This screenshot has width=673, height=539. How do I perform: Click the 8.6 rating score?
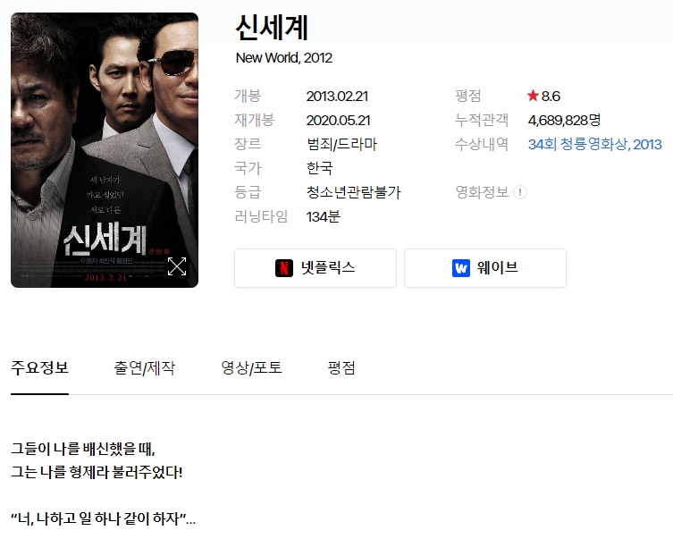(551, 97)
